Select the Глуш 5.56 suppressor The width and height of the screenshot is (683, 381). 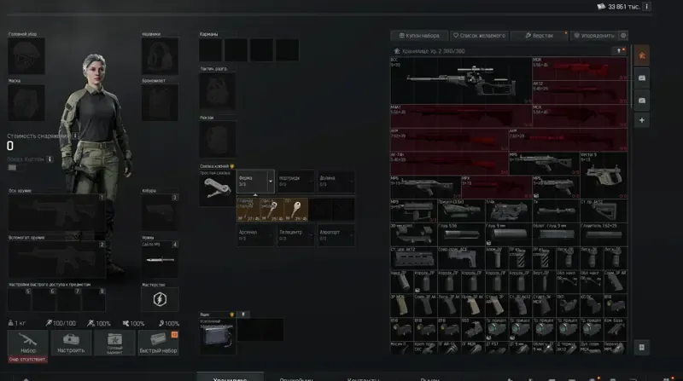coord(461,234)
